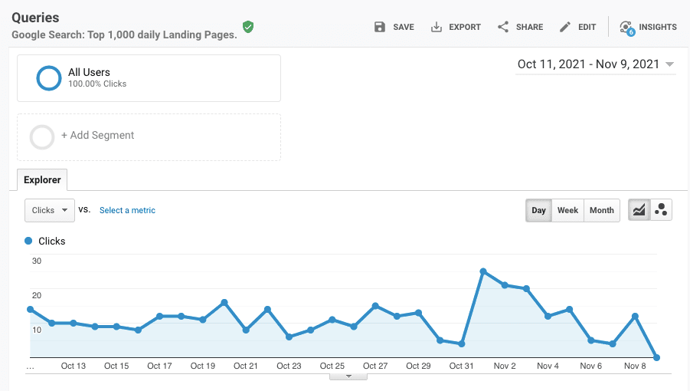This screenshot has height=391, width=690.
Task: Click the All Users segment circle
Action: click(x=49, y=78)
